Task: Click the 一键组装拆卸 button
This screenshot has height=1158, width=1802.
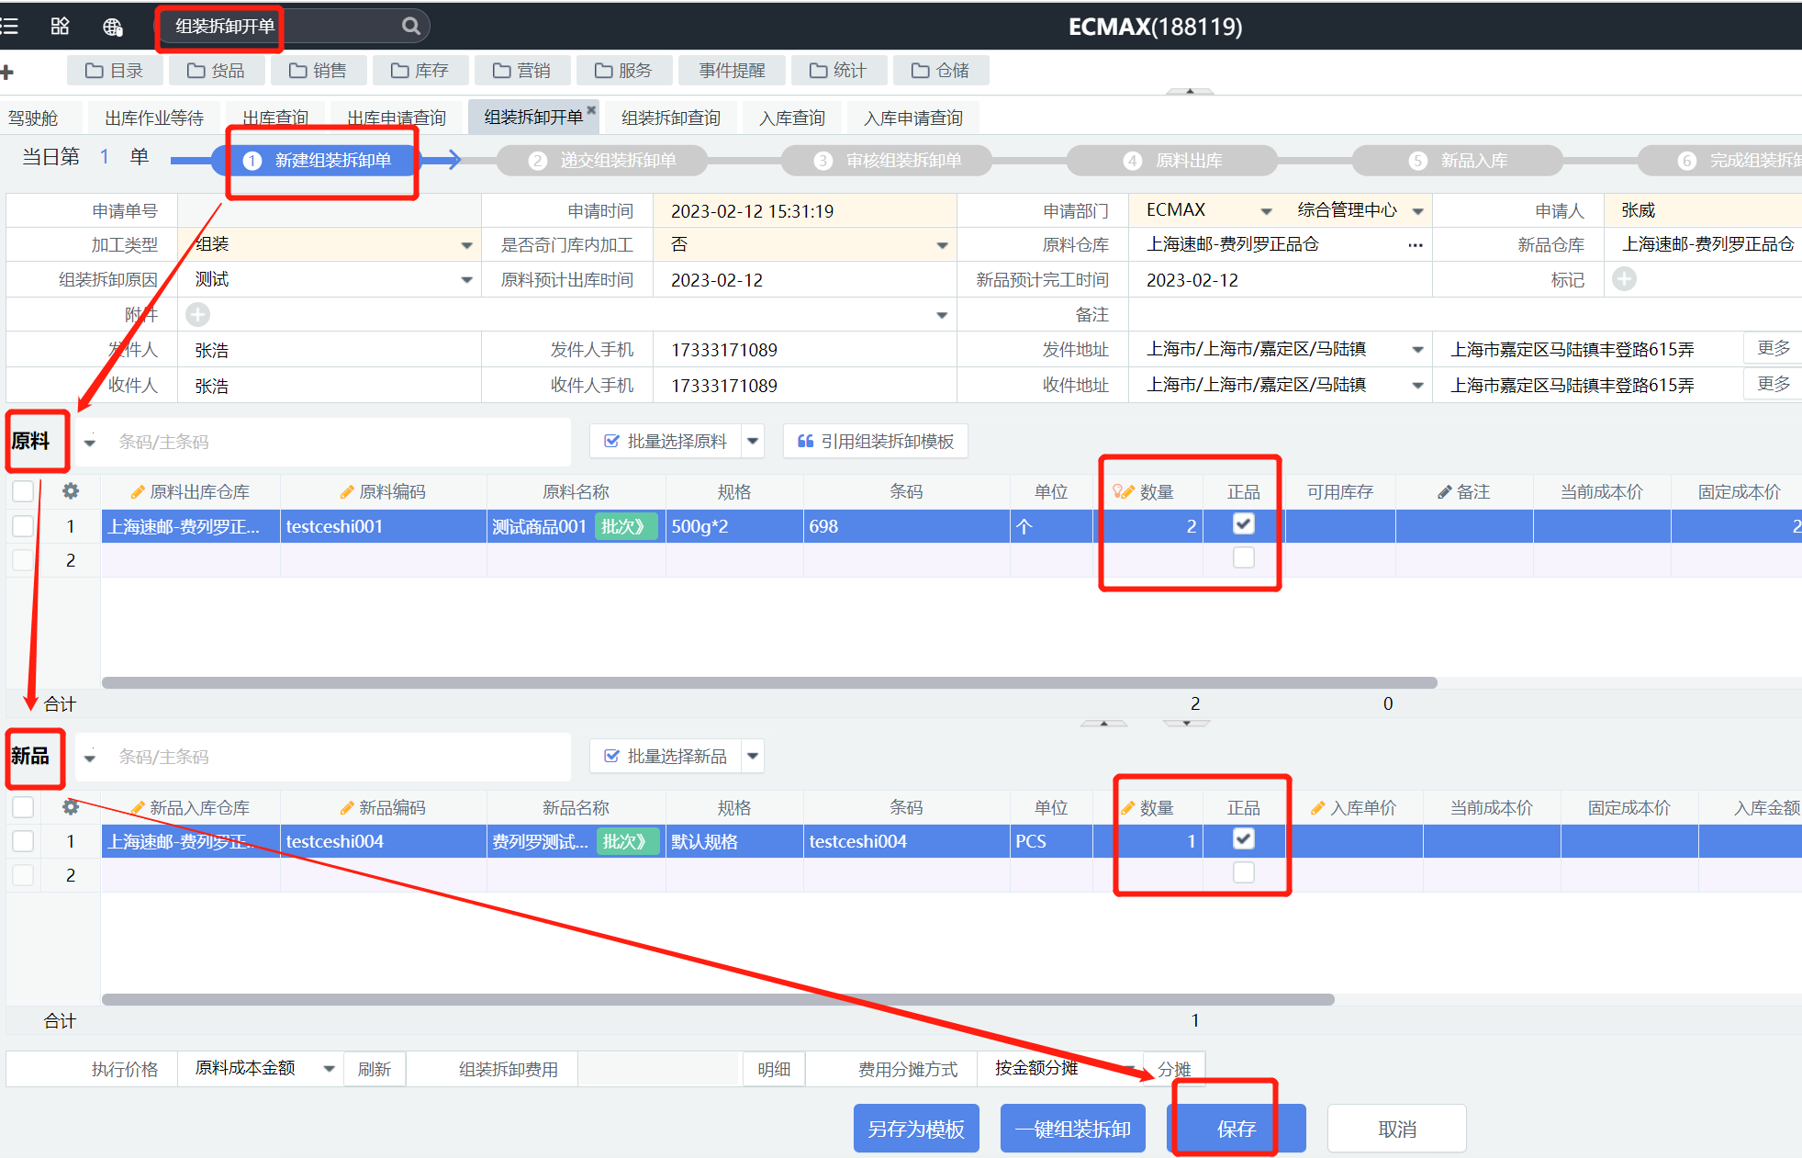Action: coord(1072,1129)
